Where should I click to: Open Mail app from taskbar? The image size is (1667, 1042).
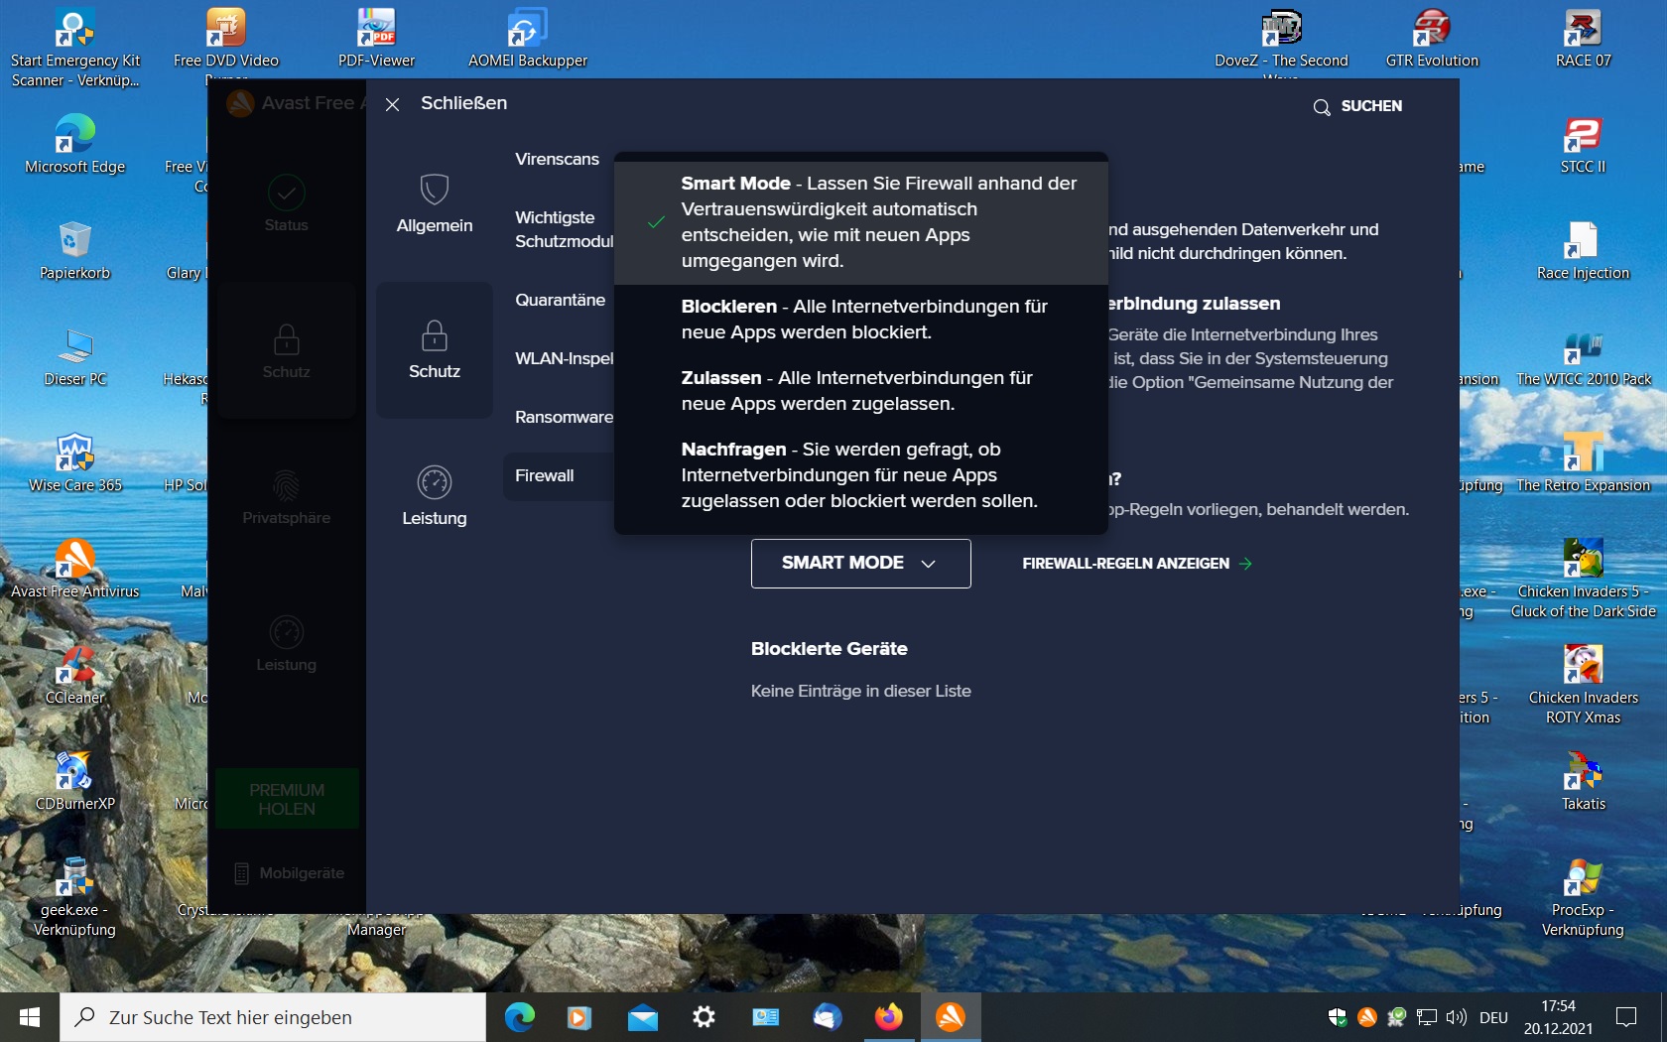(x=643, y=1017)
